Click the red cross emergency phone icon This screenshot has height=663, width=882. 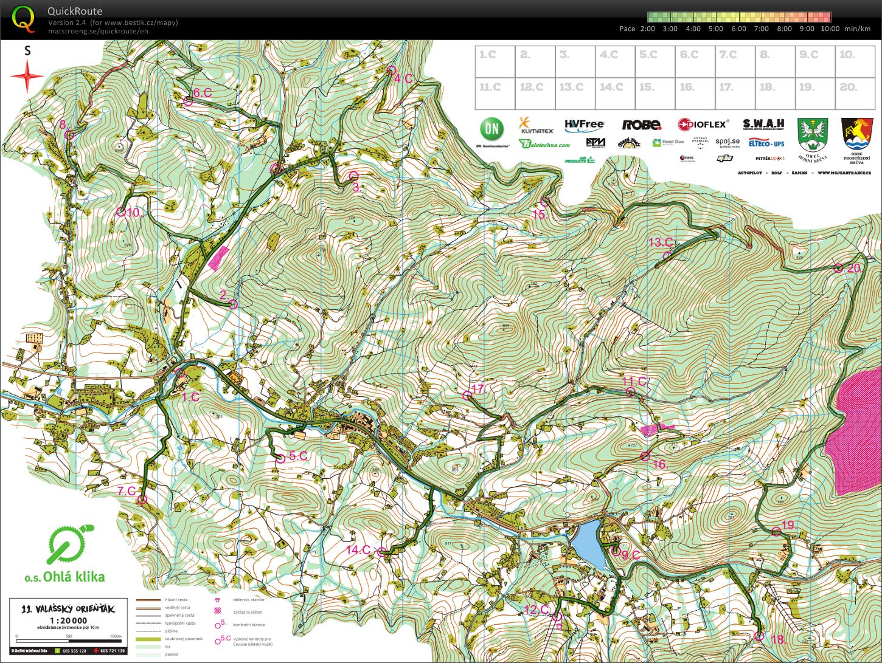coord(96,651)
